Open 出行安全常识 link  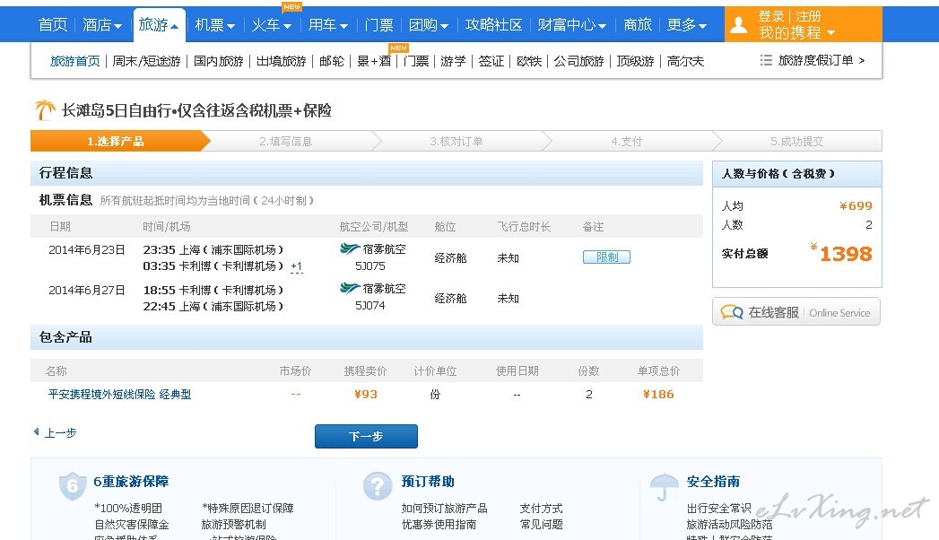(x=718, y=509)
